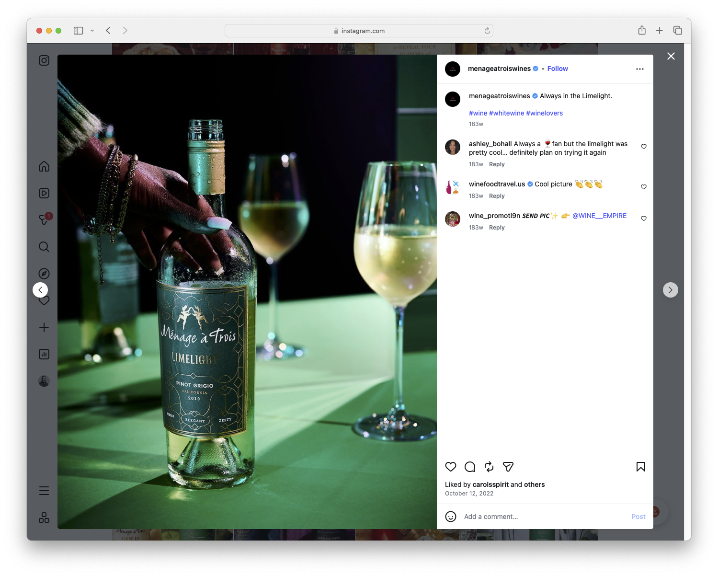Open the Explore compass icon
The width and height of the screenshot is (718, 576).
click(x=44, y=274)
